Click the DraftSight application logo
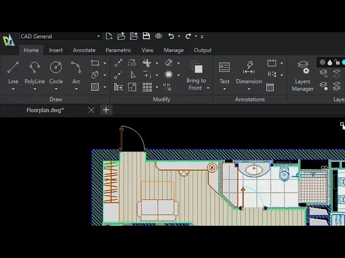The width and height of the screenshot is (345, 258). click(9, 41)
